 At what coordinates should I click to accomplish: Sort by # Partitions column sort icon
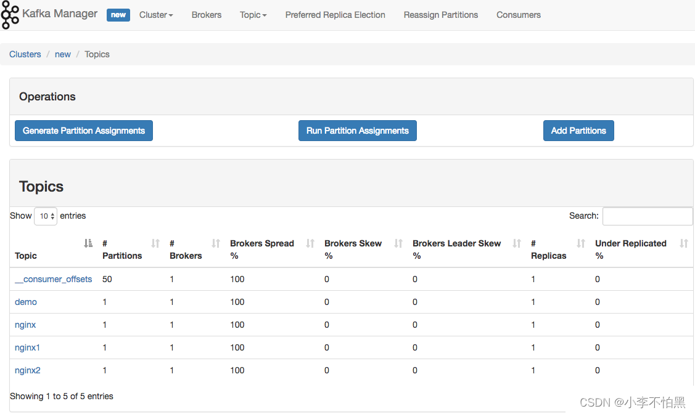pos(155,243)
